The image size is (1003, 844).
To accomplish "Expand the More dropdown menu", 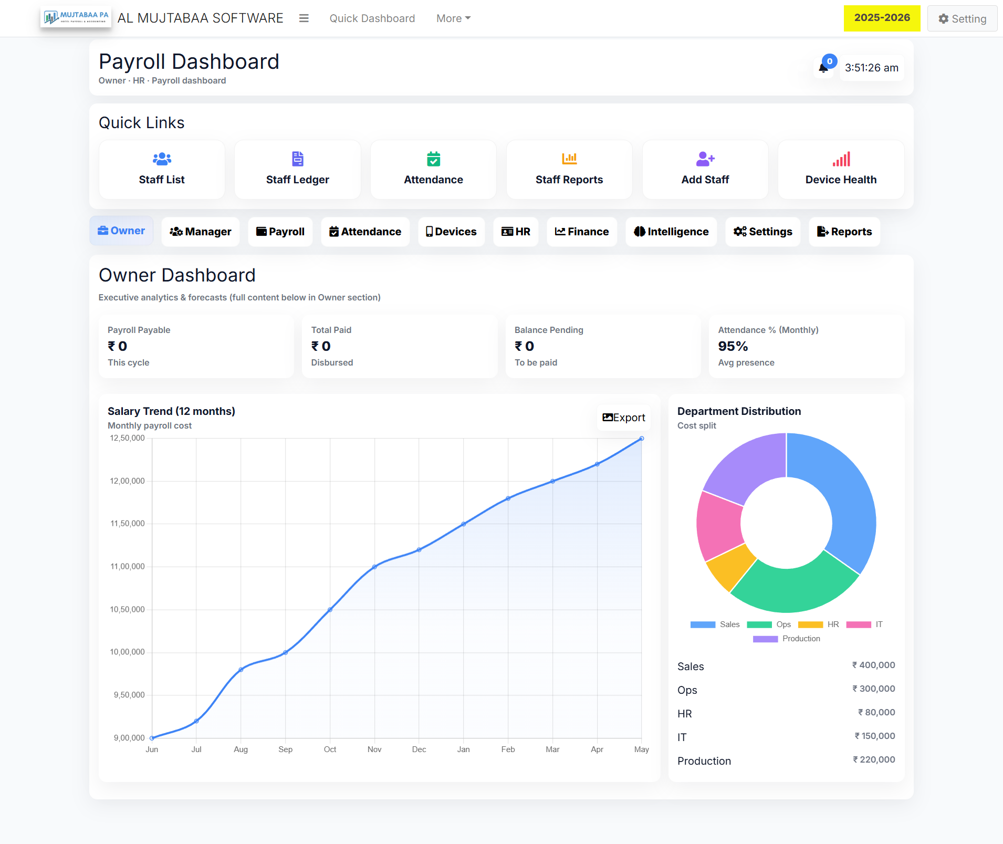I will click(x=453, y=18).
